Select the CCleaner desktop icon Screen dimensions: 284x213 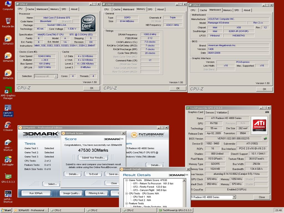click(8, 126)
